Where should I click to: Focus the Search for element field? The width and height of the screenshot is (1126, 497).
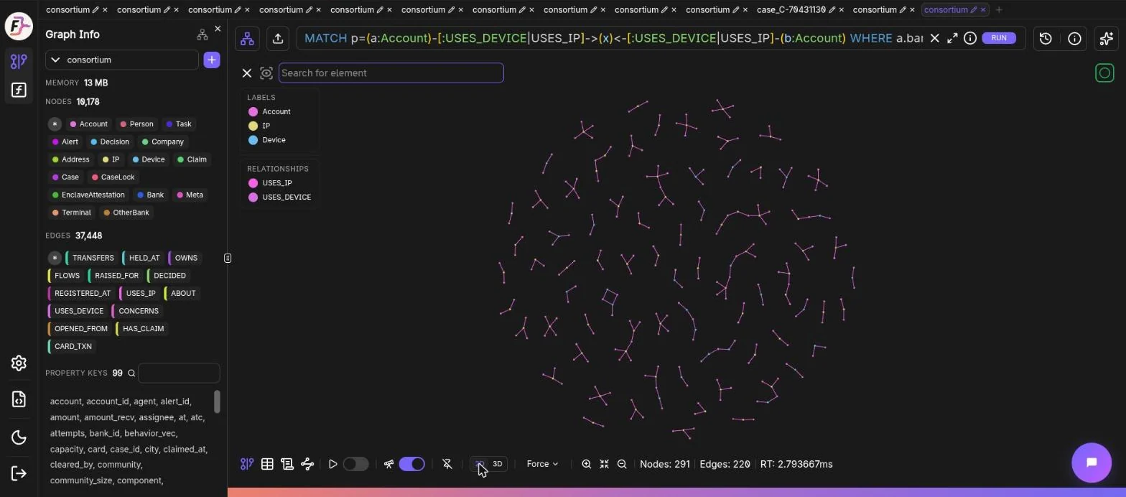point(391,73)
